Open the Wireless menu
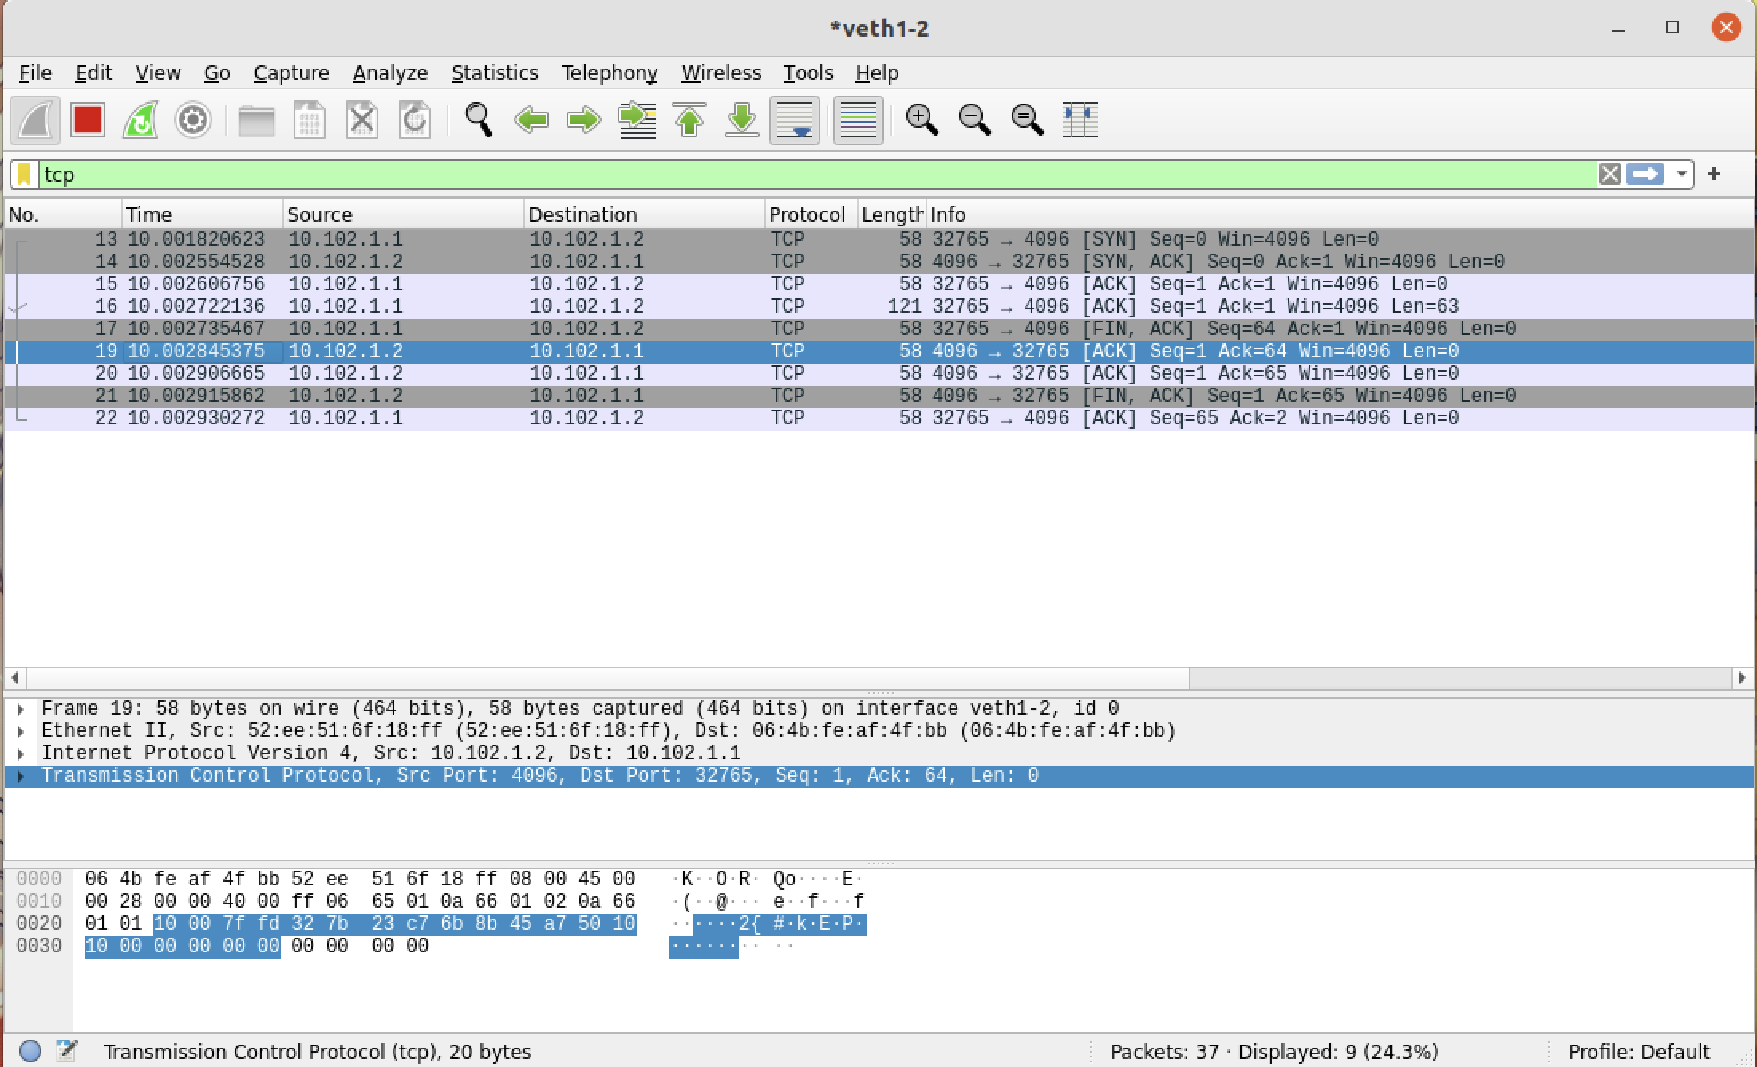Viewport: 1757px width, 1067px height. pyautogui.click(x=721, y=73)
